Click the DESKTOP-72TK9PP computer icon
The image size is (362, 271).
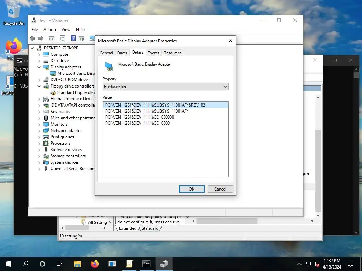tap(40, 48)
